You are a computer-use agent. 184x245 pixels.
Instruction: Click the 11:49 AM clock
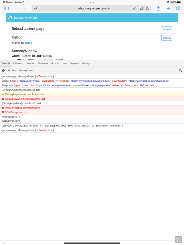[8, 2]
